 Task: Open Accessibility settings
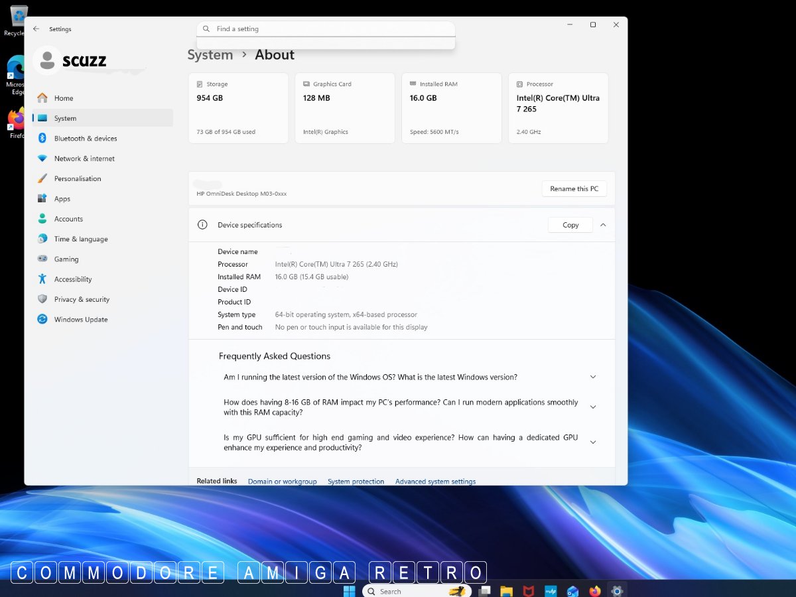[73, 279]
